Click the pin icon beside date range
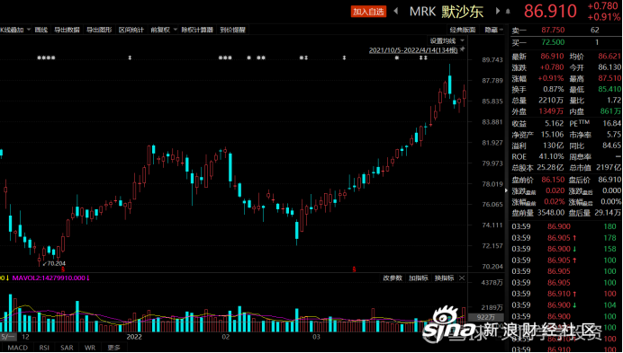623x353 pixels. 462,50
